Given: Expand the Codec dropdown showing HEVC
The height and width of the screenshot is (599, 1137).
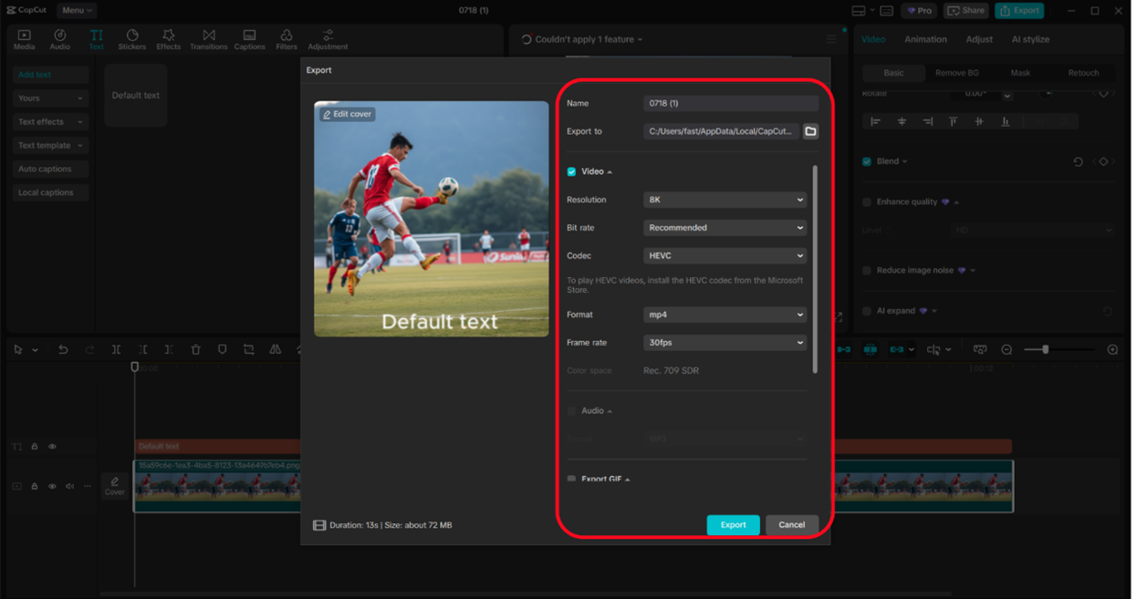Looking at the screenshot, I should tap(725, 256).
